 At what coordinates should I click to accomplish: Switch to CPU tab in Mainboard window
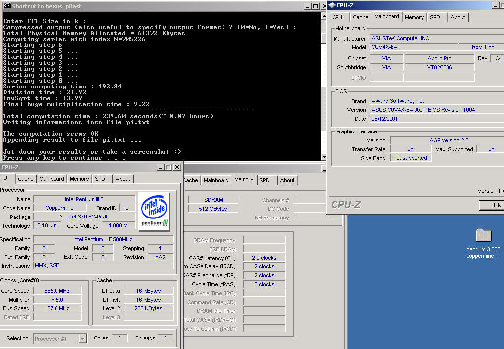coord(337,17)
